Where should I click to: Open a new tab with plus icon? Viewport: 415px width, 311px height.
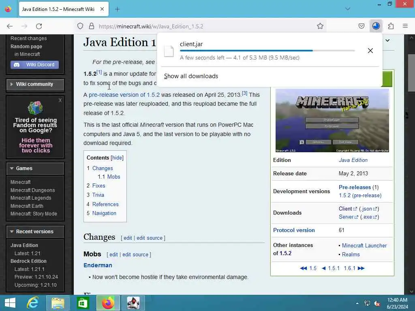[x=117, y=9]
